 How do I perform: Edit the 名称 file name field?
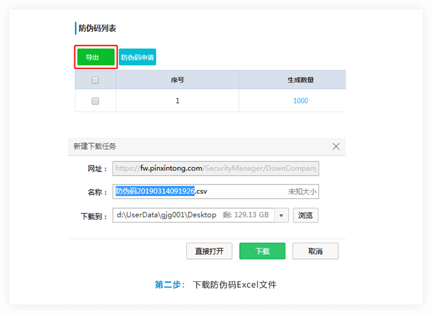[x=216, y=191]
